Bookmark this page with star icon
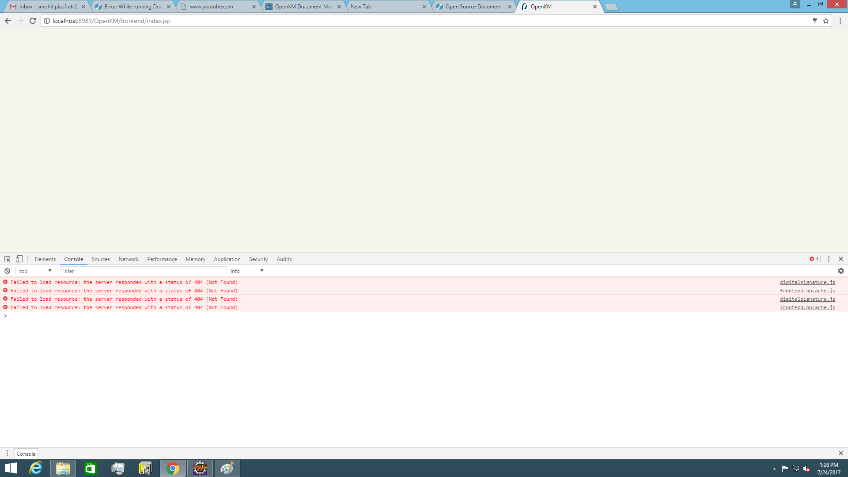This screenshot has height=477, width=848. coord(825,21)
